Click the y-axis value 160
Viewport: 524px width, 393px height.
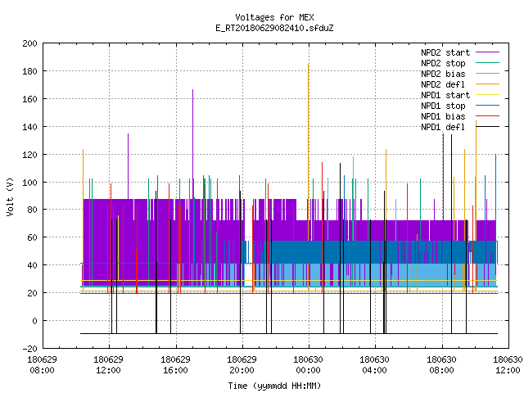(x=29, y=99)
